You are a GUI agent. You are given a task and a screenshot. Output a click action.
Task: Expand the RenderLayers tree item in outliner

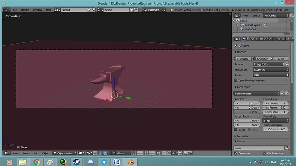pyautogui.click(x=238, y=25)
